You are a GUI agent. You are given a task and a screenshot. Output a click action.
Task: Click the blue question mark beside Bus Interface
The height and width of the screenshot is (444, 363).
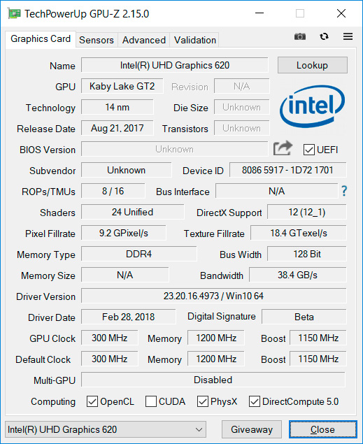pos(344,191)
